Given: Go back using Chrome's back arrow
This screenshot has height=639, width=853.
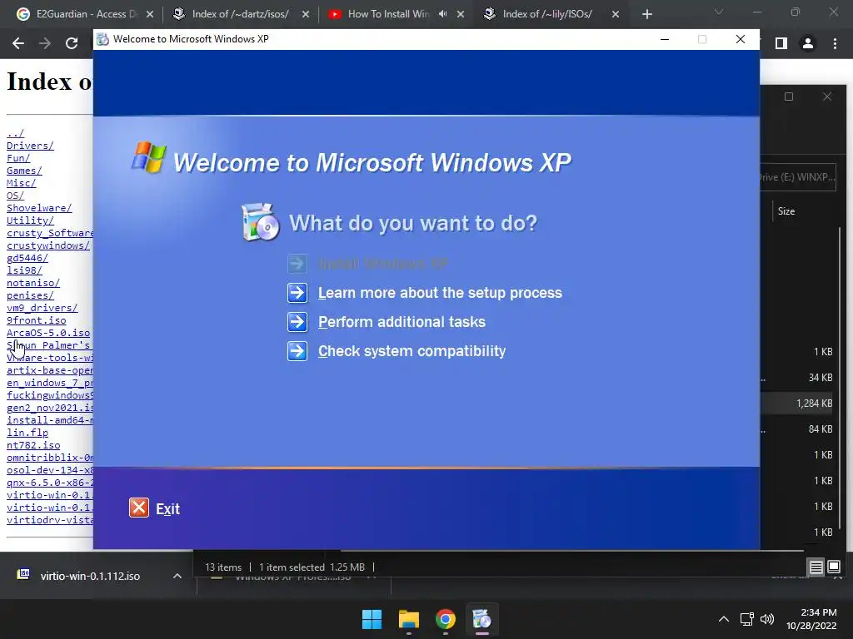Looking at the screenshot, I should [x=18, y=43].
